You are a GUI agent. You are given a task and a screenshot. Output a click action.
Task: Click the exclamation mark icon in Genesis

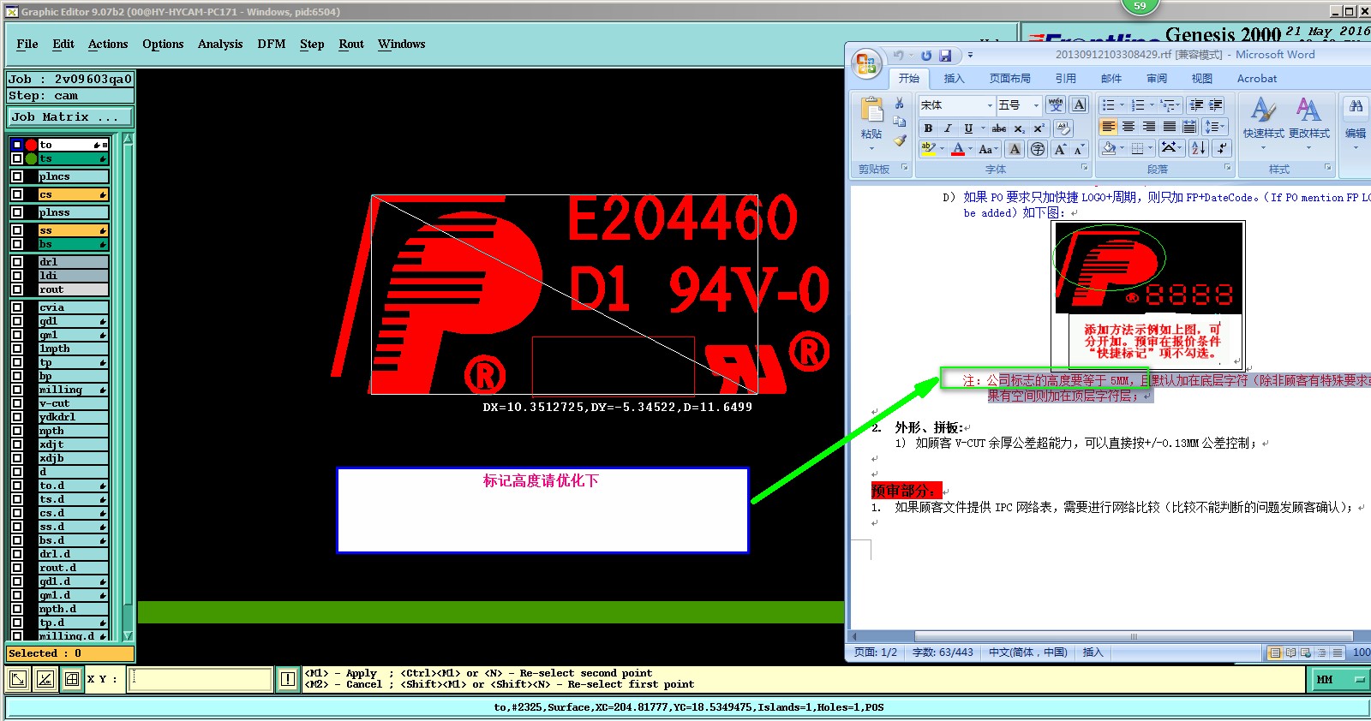tap(288, 680)
